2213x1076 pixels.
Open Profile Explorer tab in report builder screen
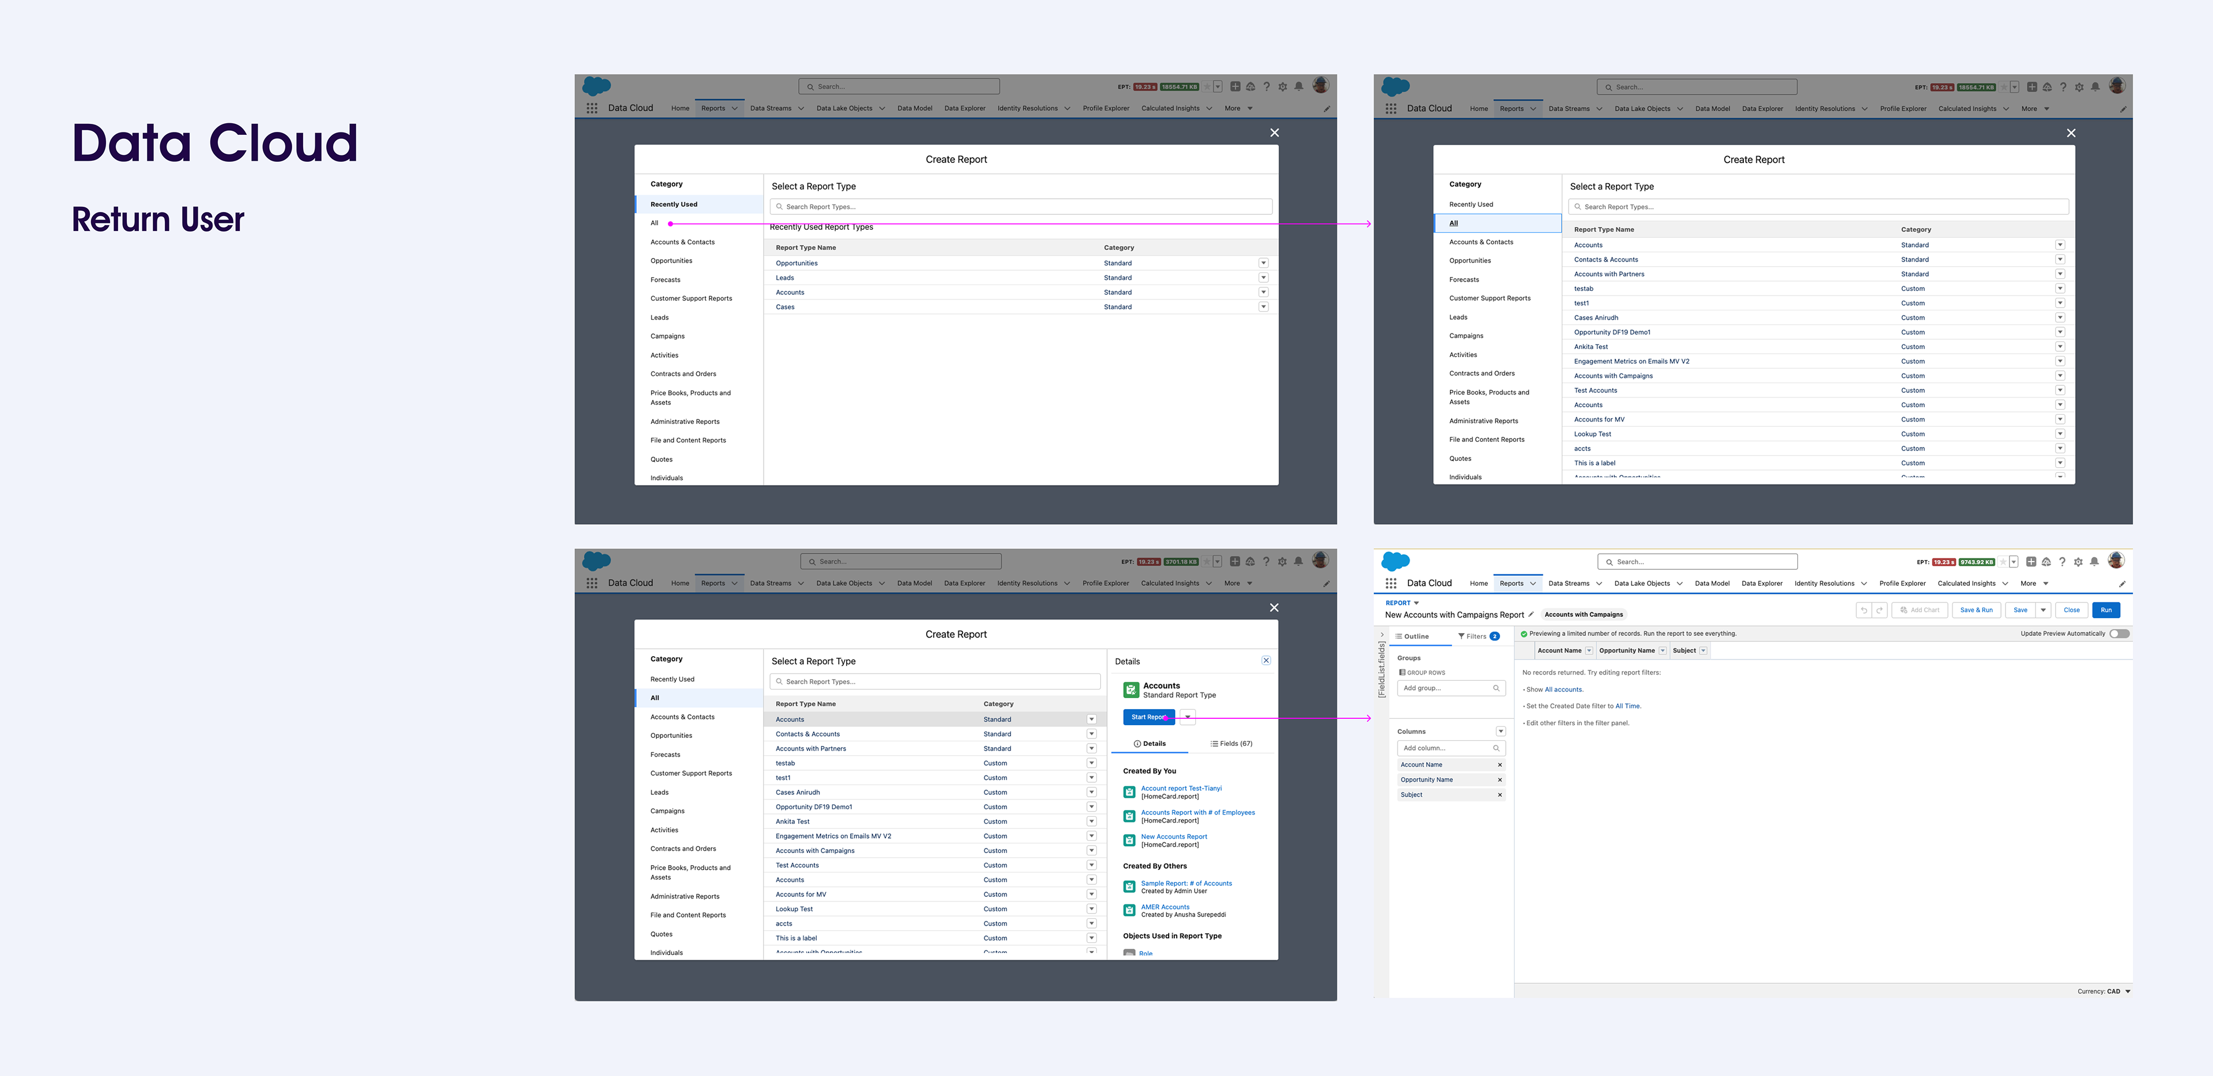click(1902, 583)
